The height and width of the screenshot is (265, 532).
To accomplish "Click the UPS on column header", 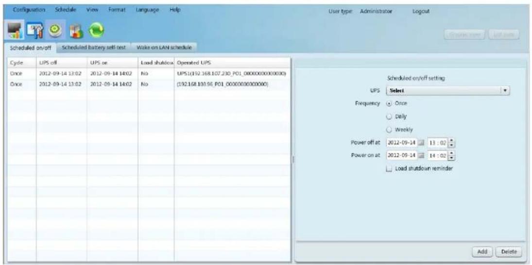I will tap(112, 63).
